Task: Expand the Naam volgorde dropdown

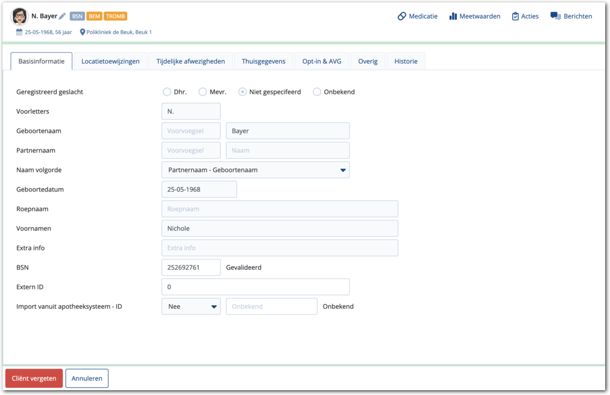Action: click(x=256, y=170)
